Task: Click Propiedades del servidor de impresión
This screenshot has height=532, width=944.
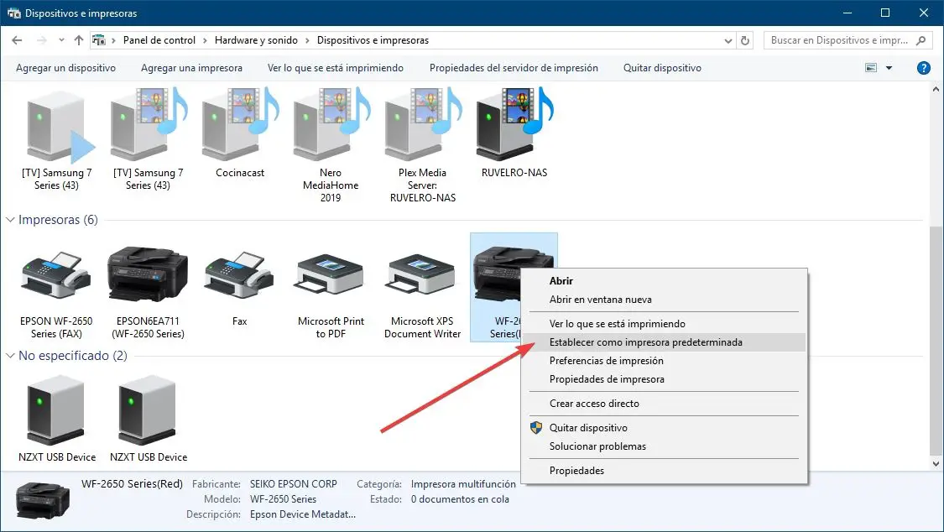Action: point(514,68)
